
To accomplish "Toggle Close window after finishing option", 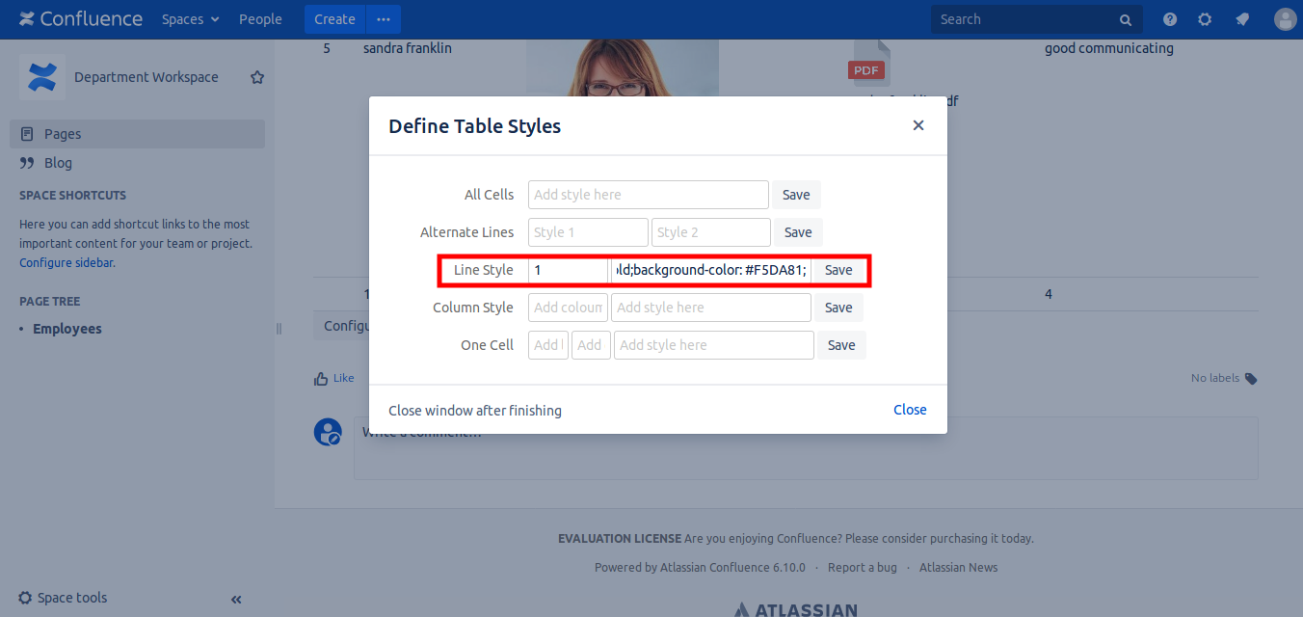I will [474, 411].
